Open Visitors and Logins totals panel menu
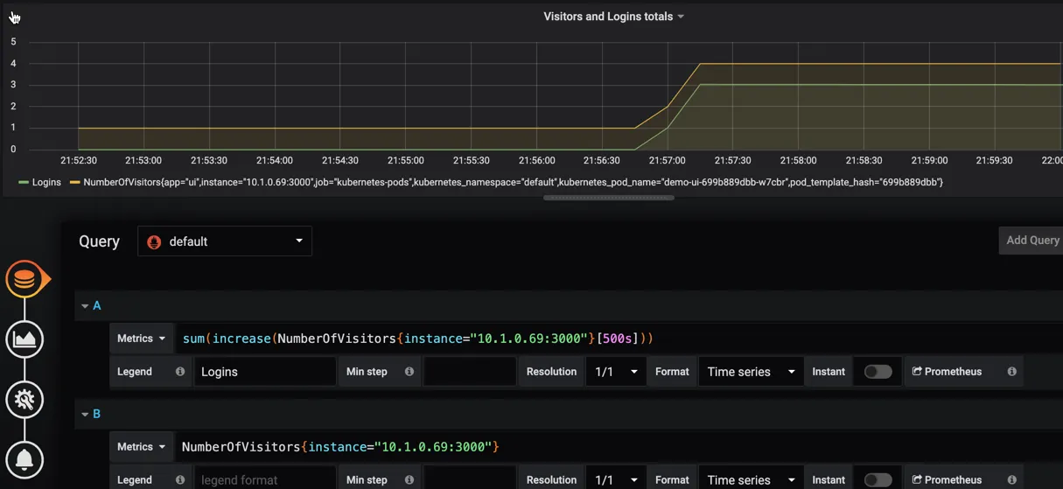1063x489 pixels. point(613,17)
